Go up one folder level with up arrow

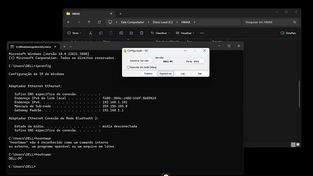pos(89,22)
